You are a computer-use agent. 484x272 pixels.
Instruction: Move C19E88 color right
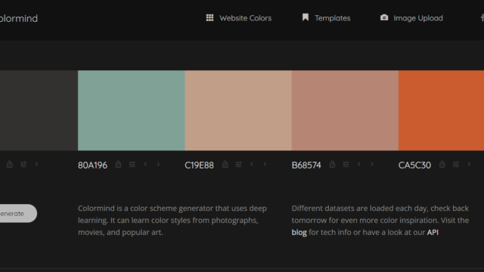click(265, 165)
